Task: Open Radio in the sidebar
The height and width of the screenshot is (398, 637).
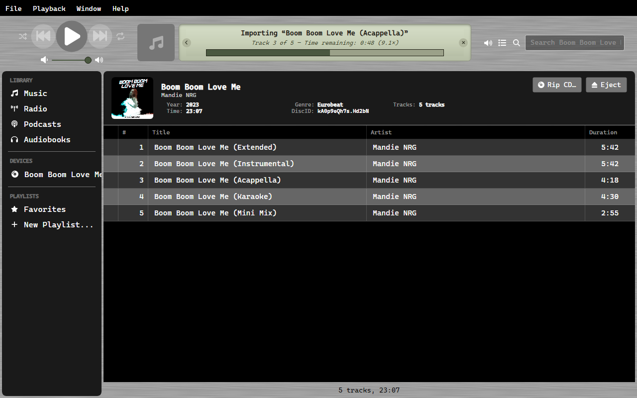Action: [52, 109]
